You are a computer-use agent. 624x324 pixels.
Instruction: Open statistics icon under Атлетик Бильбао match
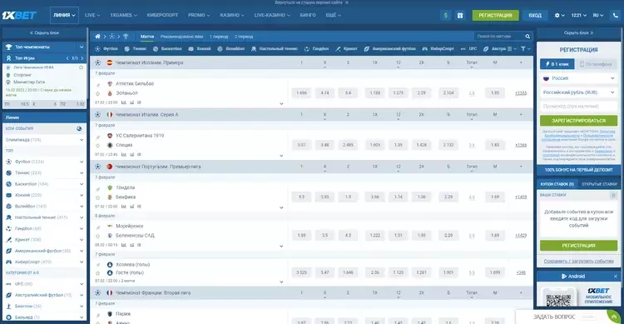(124, 102)
